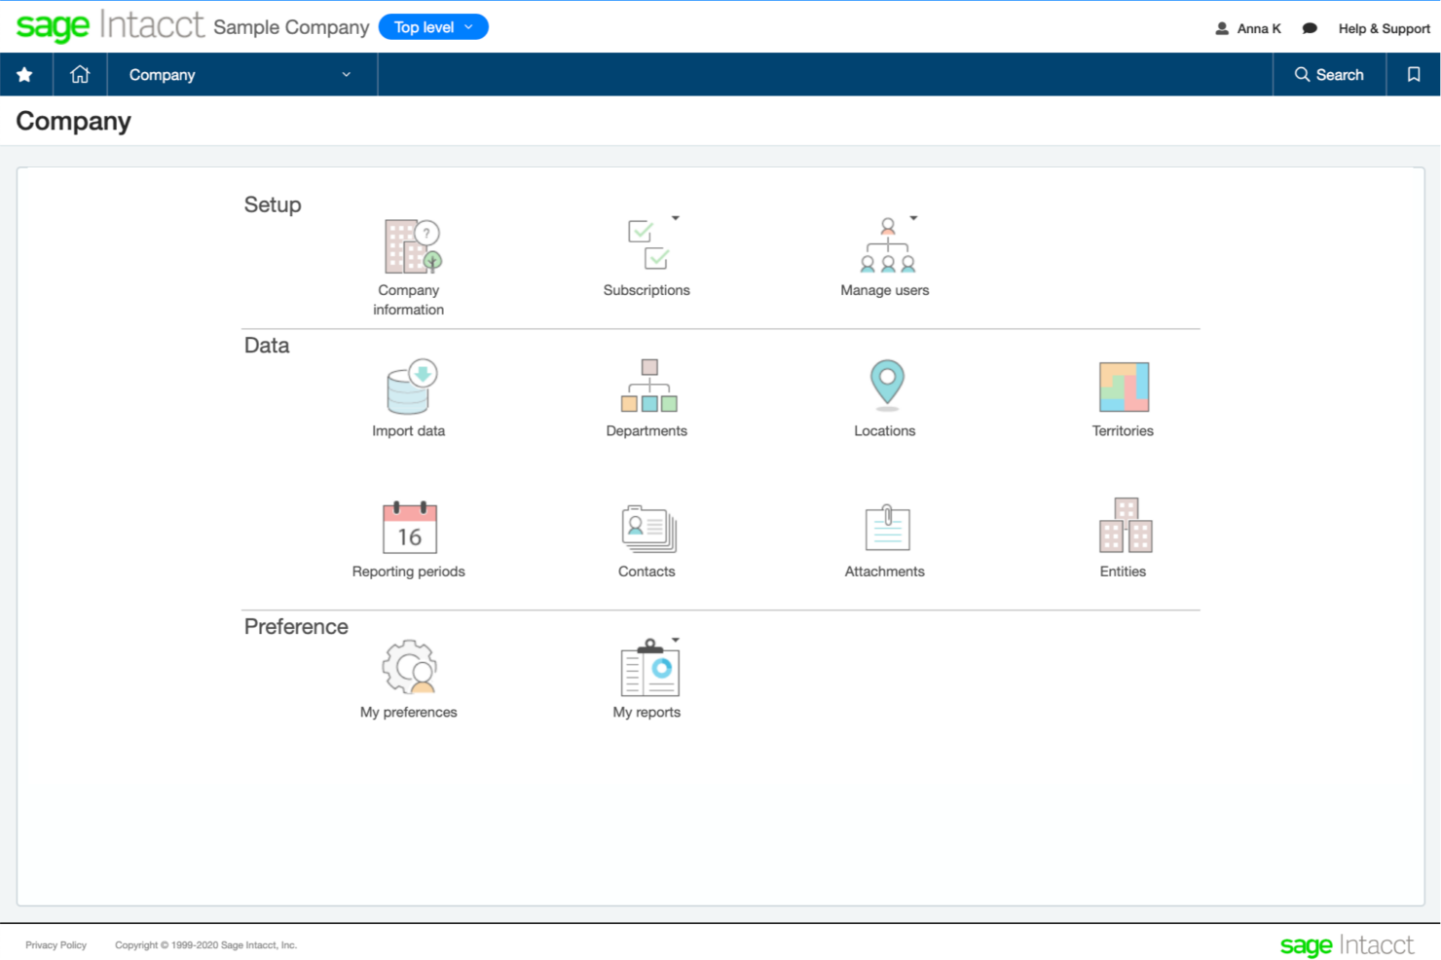Expand the Manage users dropdown arrow
This screenshot has height=960, width=1441.
point(913,218)
